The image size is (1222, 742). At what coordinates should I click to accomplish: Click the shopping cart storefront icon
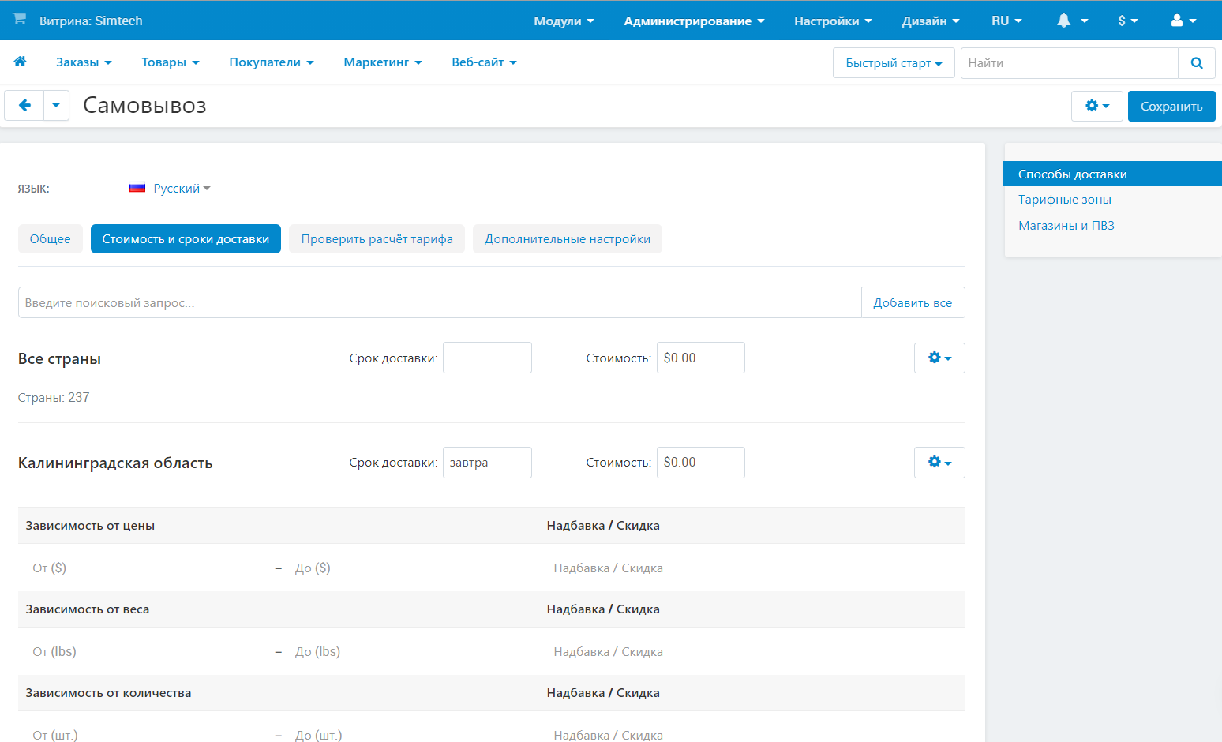coord(20,19)
